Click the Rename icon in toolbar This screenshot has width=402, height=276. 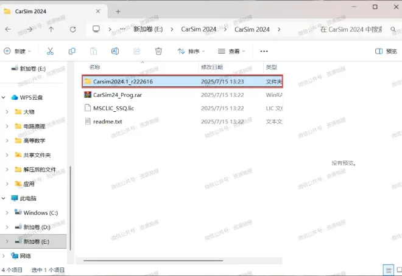pyautogui.click(x=115, y=51)
